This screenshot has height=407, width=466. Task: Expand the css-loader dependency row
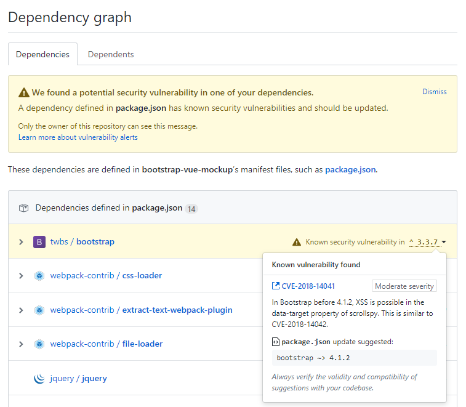click(21, 276)
